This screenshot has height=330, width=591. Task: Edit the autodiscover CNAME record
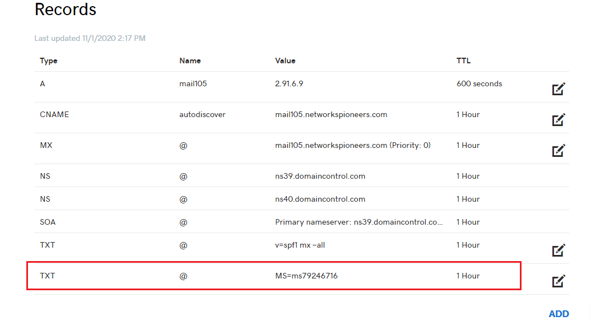click(559, 120)
